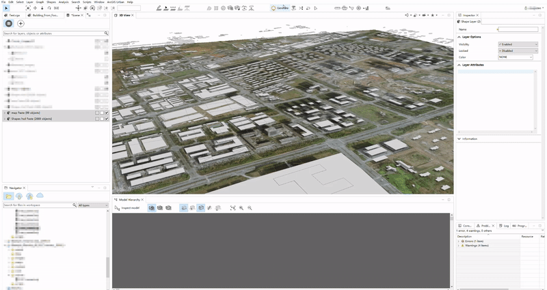Switch to the Progr... progress tab

(x=520, y=226)
